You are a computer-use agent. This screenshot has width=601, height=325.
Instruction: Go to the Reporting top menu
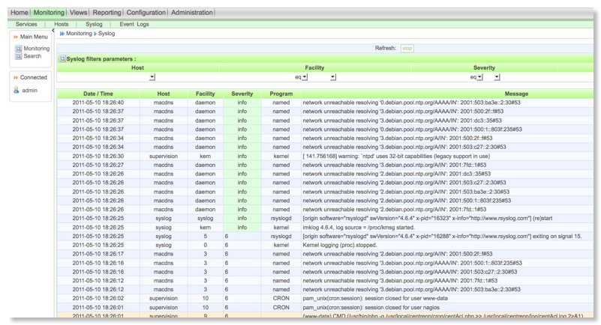point(107,13)
